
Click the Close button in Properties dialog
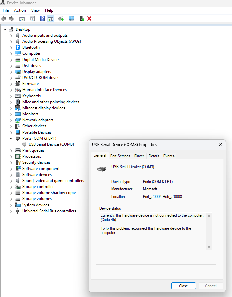[184, 286]
